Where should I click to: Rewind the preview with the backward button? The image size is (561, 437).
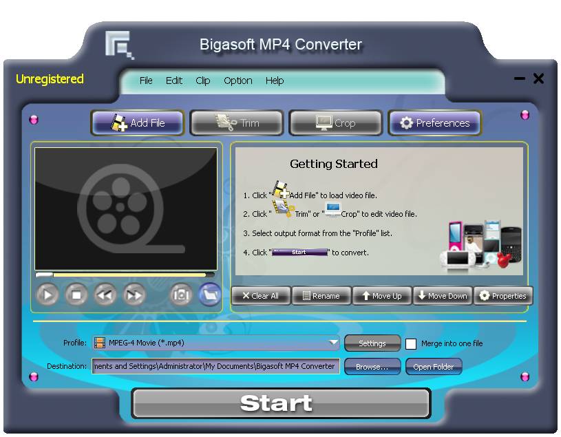[x=105, y=295]
